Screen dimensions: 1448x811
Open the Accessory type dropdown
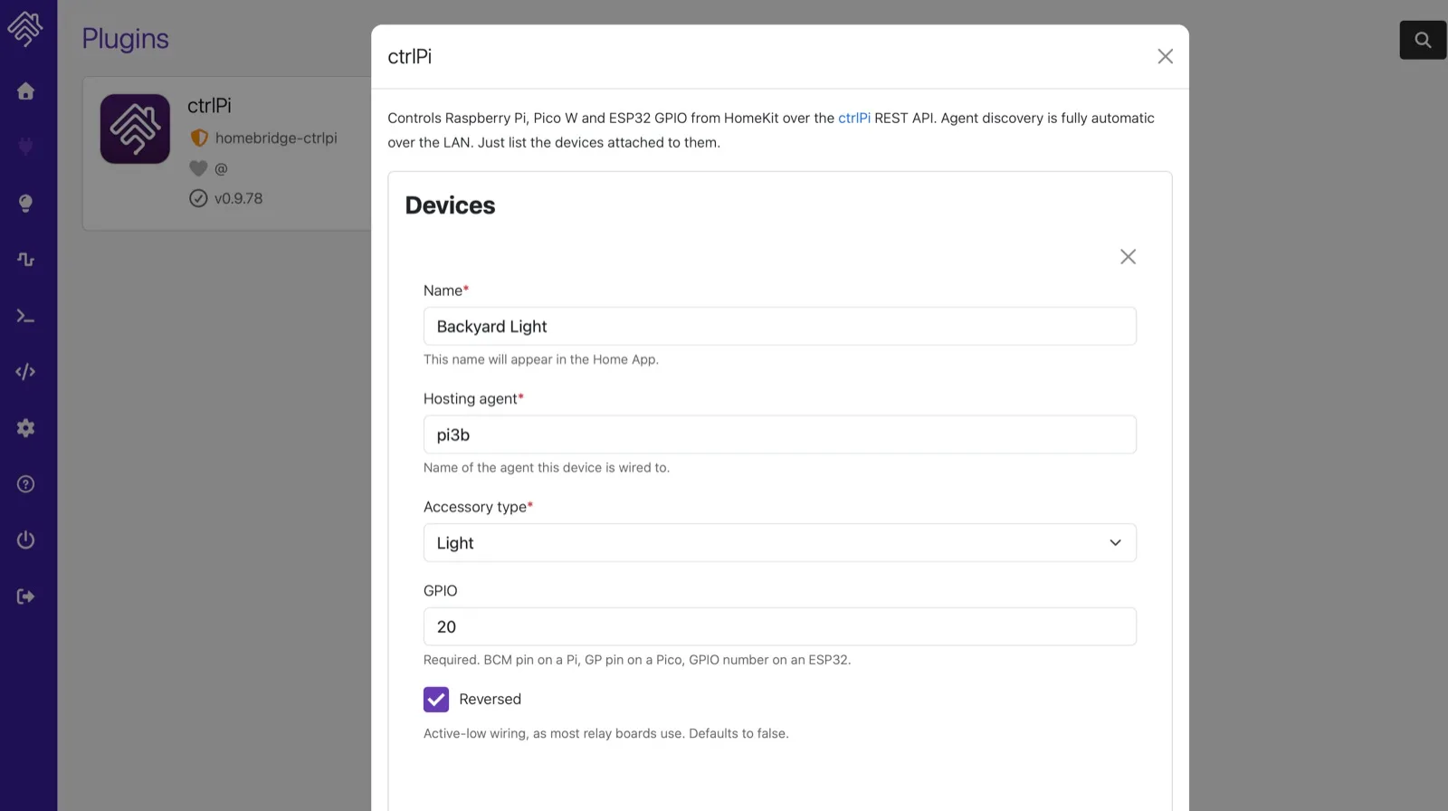(780, 543)
